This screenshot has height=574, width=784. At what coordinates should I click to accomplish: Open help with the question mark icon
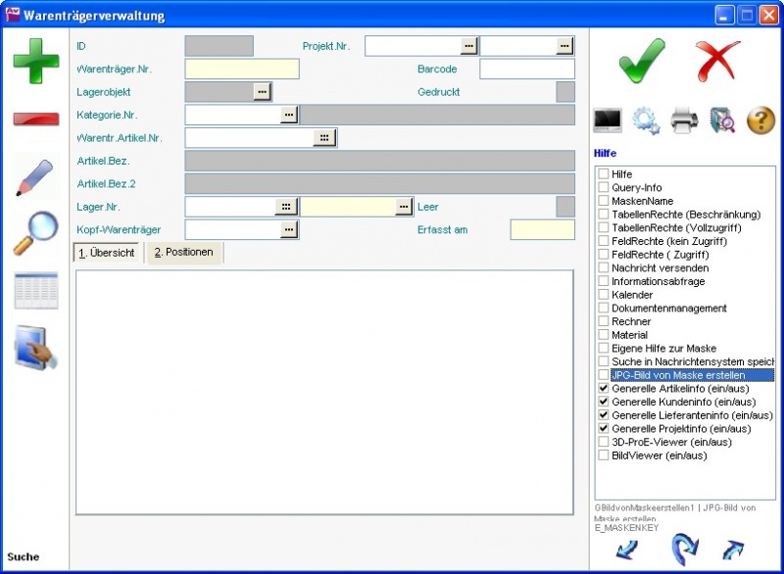(760, 120)
